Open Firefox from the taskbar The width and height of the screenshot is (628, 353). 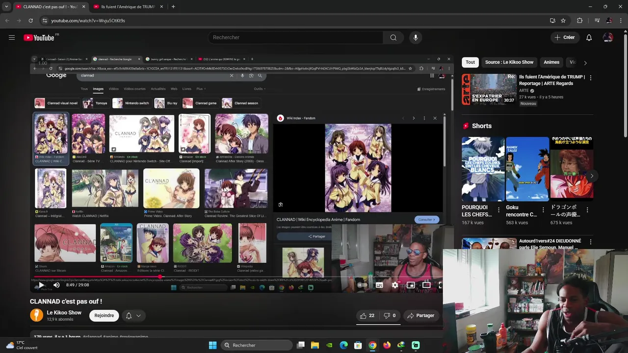click(x=387, y=345)
